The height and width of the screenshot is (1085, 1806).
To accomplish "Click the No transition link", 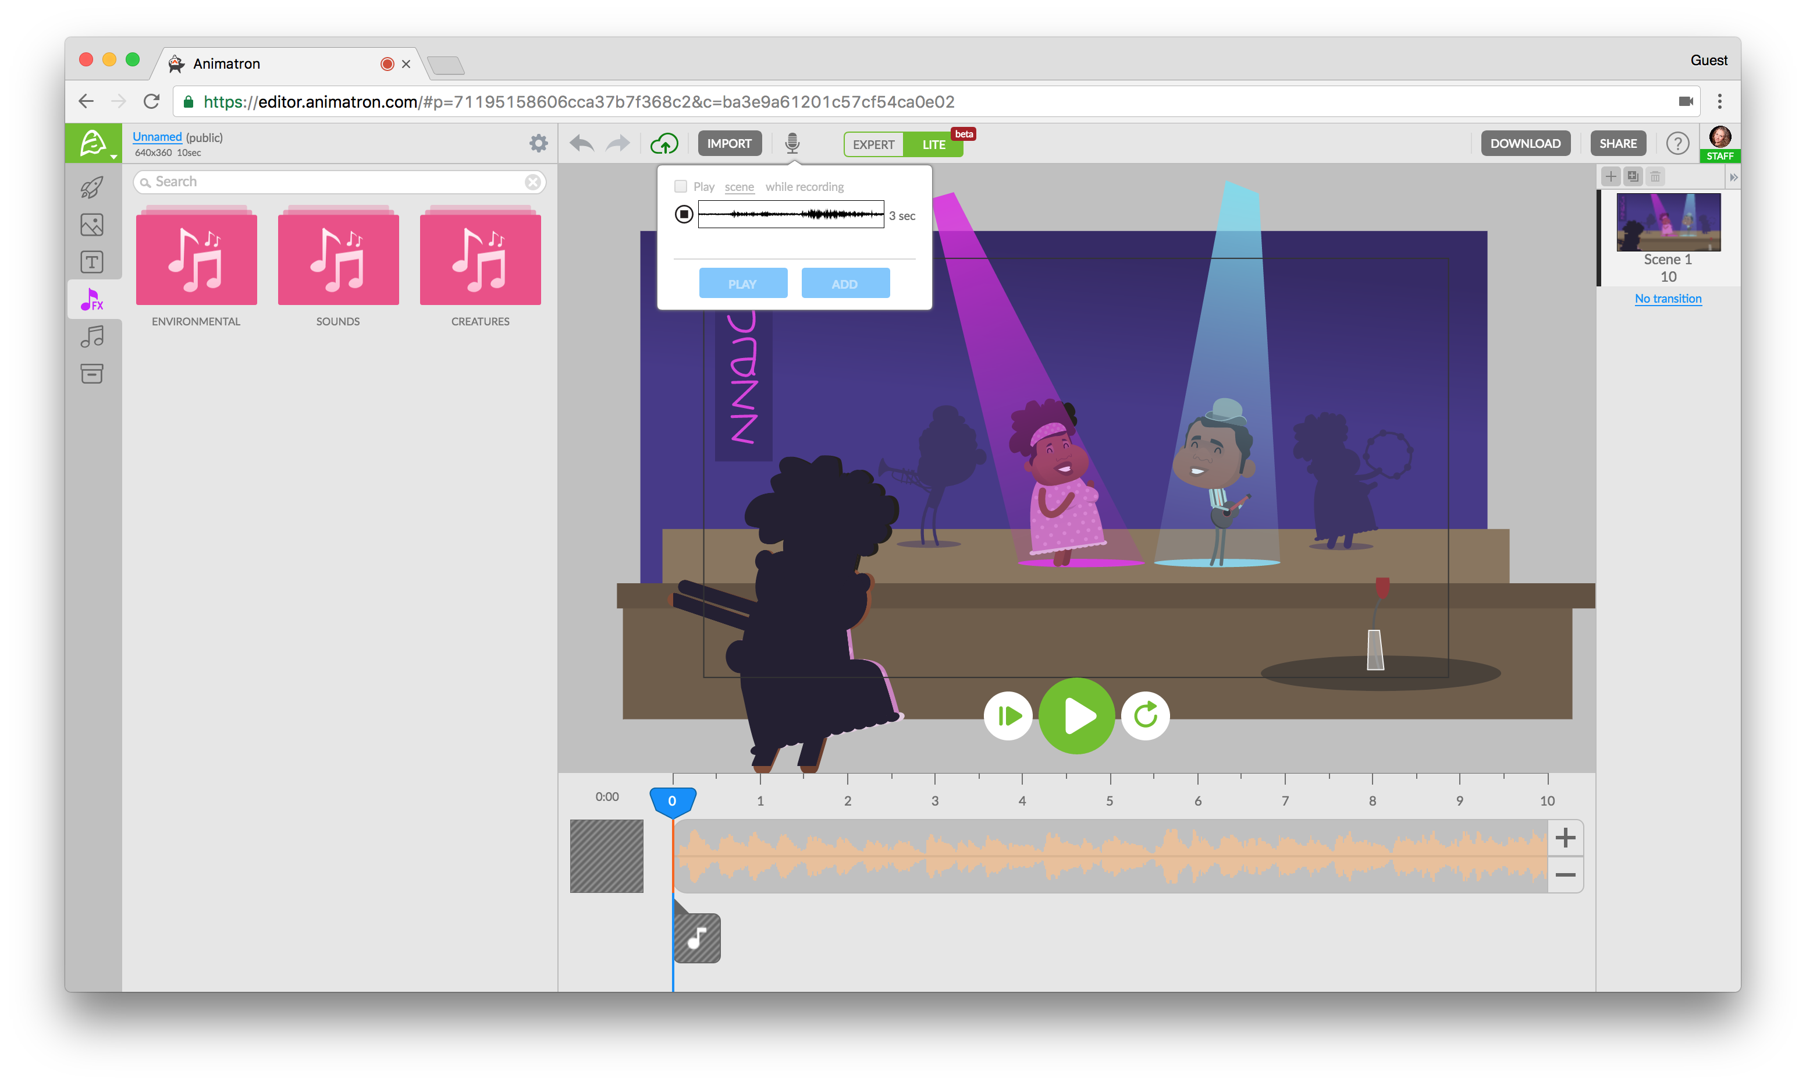I will [x=1667, y=298].
